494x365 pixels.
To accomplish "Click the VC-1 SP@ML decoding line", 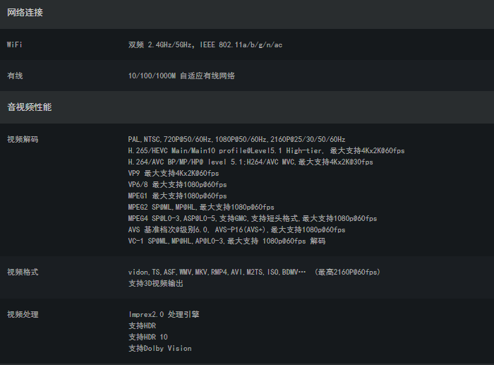I will [227, 241].
